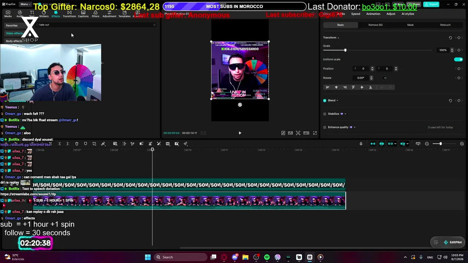This screenshot has height=263, width=468.
Task: Click the Export button
Action: click(431, 4)
